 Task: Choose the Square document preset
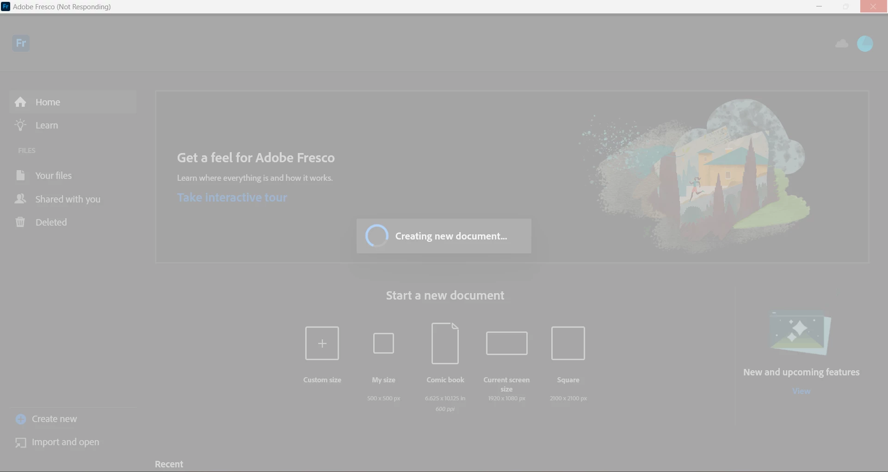[568, 343]
